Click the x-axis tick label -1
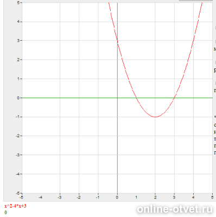 tap(98, 197)
